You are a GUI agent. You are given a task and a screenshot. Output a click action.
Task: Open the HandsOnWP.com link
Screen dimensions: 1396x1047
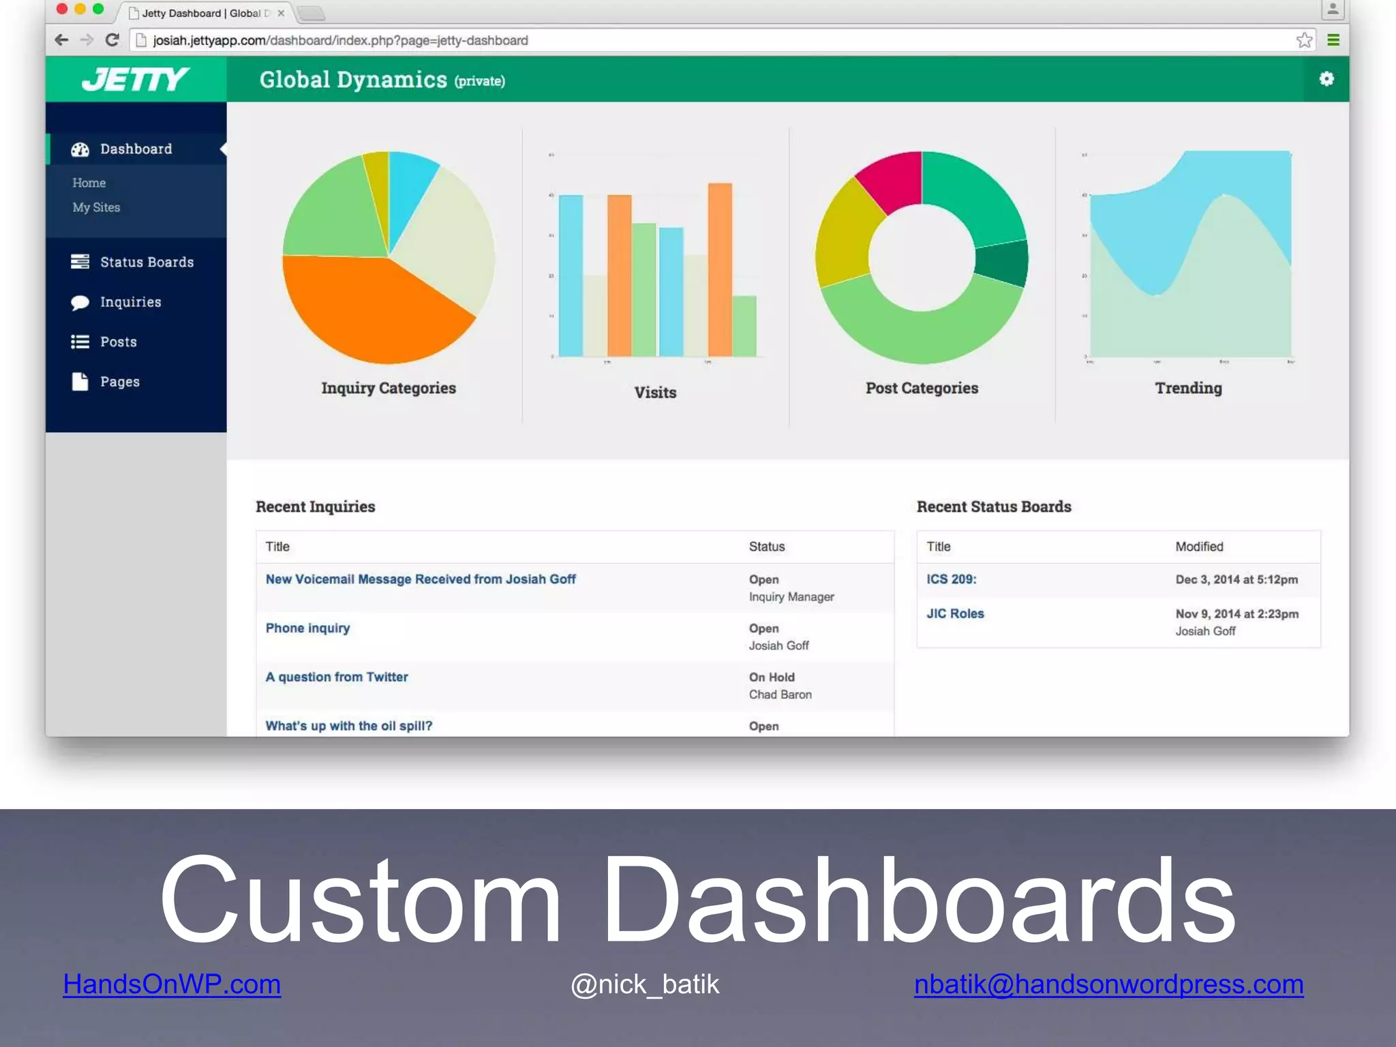[x=172, y=984]
